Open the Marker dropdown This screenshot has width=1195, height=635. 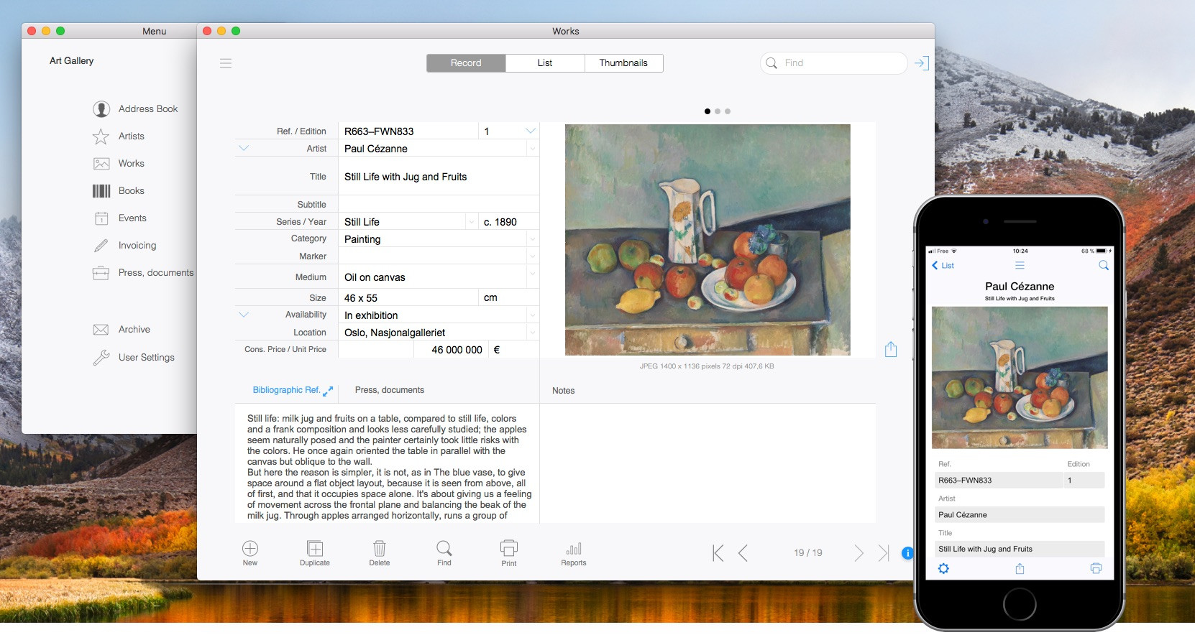click(533, 256)
